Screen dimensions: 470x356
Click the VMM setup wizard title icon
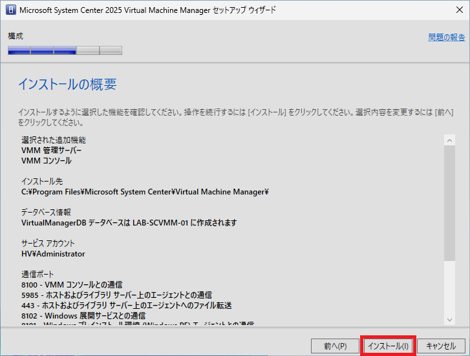[11, 10]
